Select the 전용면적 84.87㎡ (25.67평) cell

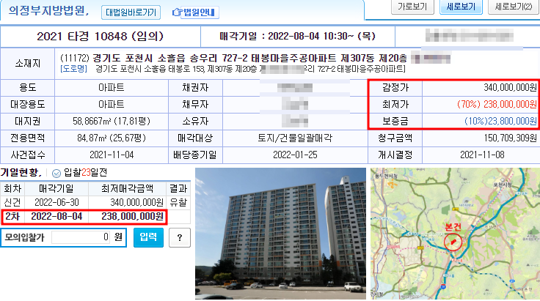[x=112, y=138]
